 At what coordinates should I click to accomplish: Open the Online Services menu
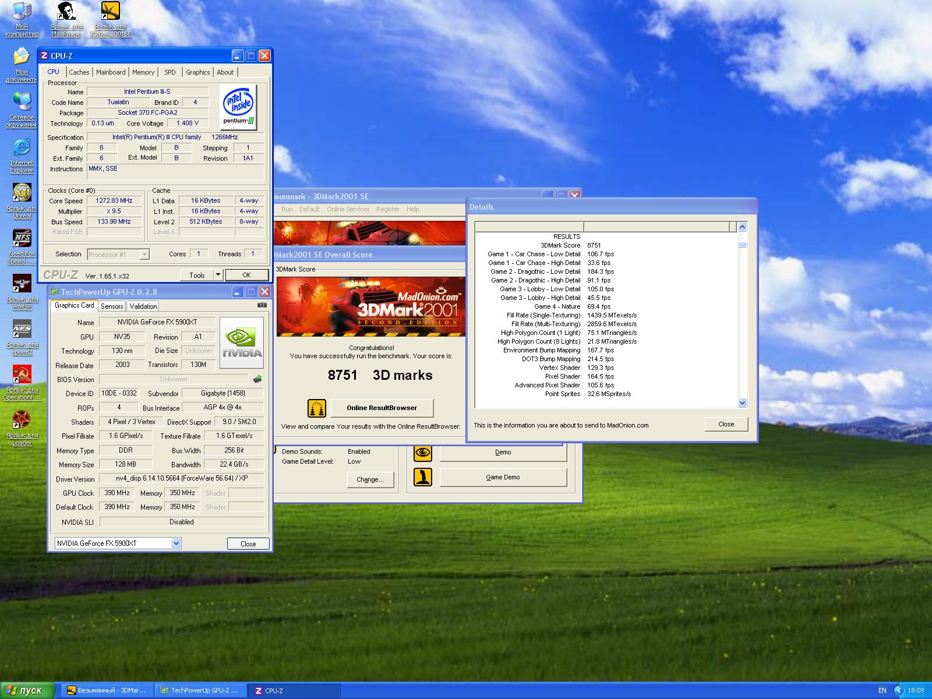click(x=348, y=209)
